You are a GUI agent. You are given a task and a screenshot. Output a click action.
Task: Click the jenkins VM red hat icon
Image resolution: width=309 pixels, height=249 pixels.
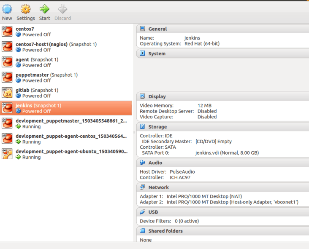(7, 108)
